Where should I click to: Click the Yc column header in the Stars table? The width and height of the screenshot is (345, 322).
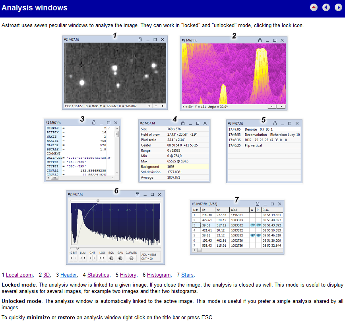coord(222,210)
